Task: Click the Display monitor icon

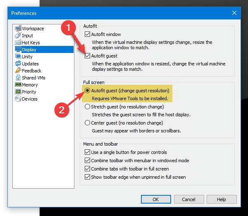Action: 18,49
